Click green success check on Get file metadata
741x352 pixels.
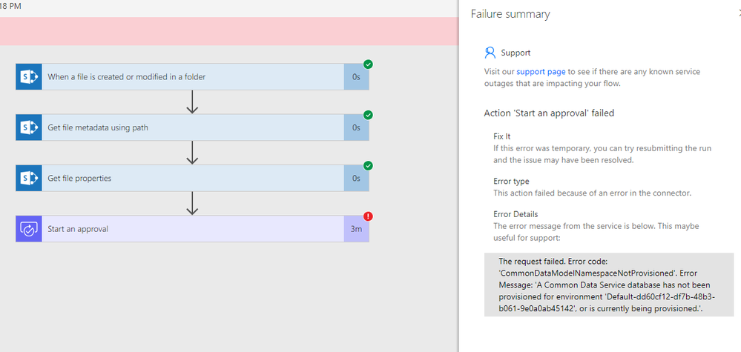click(x=368, y=115)
